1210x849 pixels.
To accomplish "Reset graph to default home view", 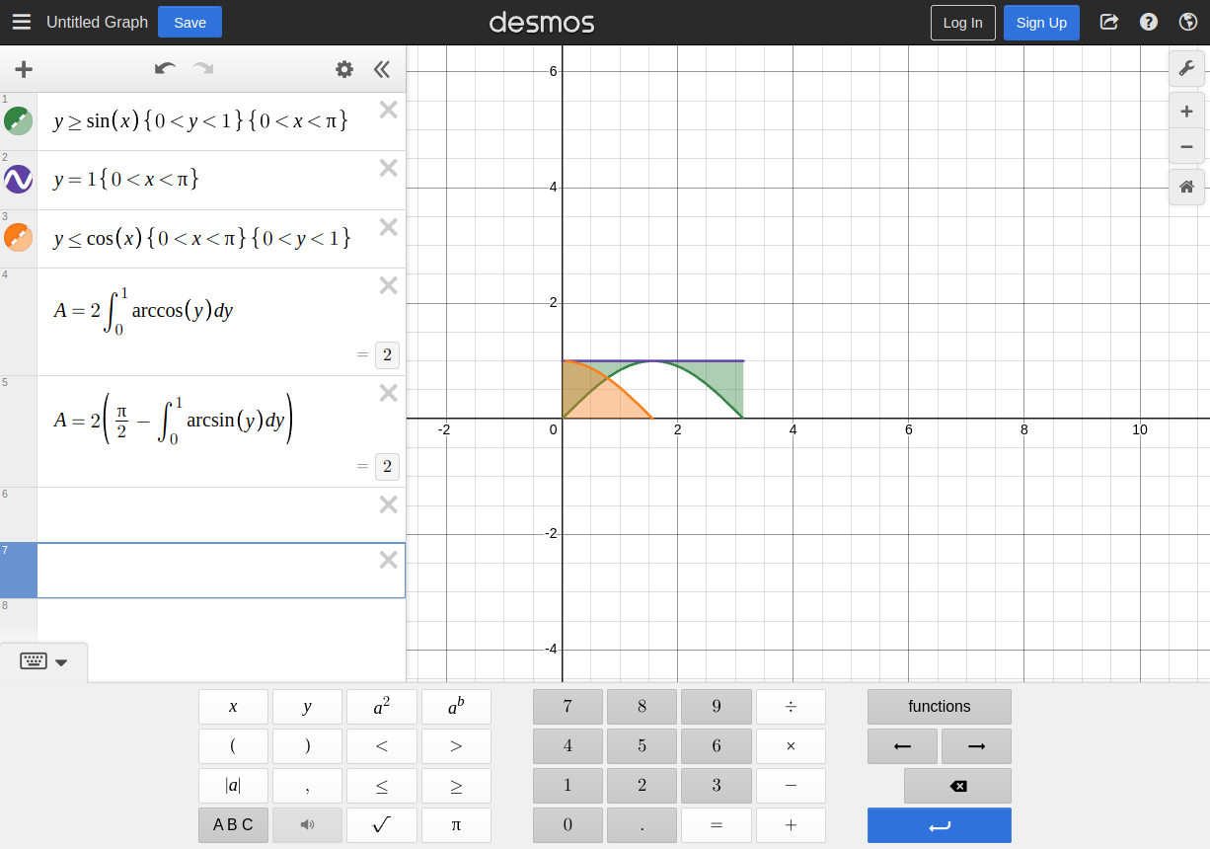I will click(x=1186, y=187).
